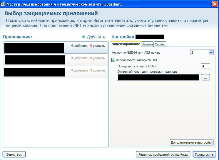Screen dimensions: 219x160
Task: Click the Продолжить button
Action: coord(204,154)
